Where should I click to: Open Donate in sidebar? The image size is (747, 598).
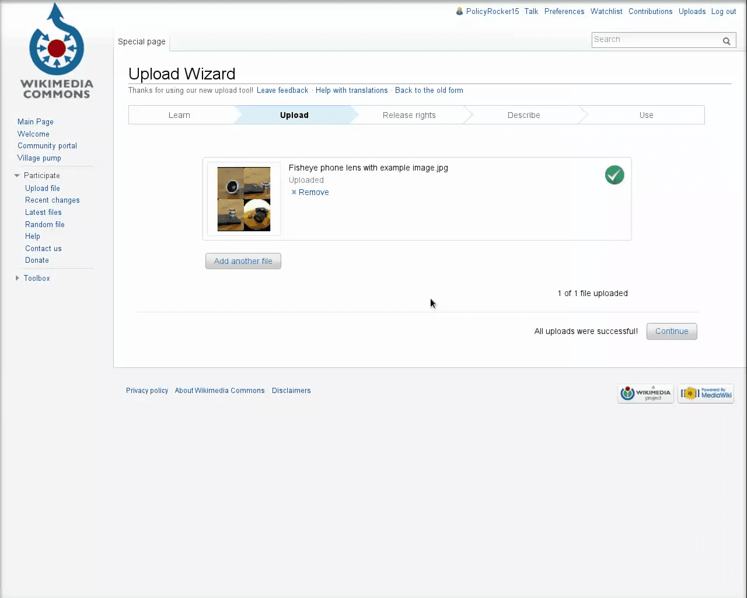[x=37, y=260]
